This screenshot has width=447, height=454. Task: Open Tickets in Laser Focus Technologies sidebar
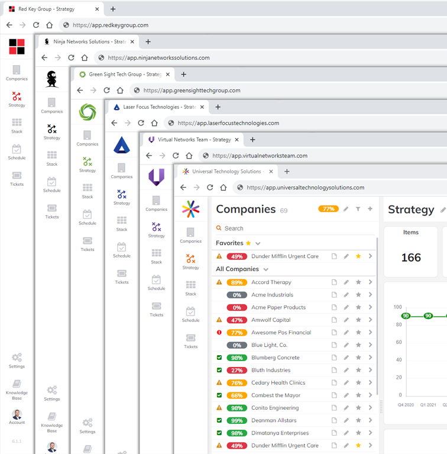pyautogui.click(x=121, y=276)
